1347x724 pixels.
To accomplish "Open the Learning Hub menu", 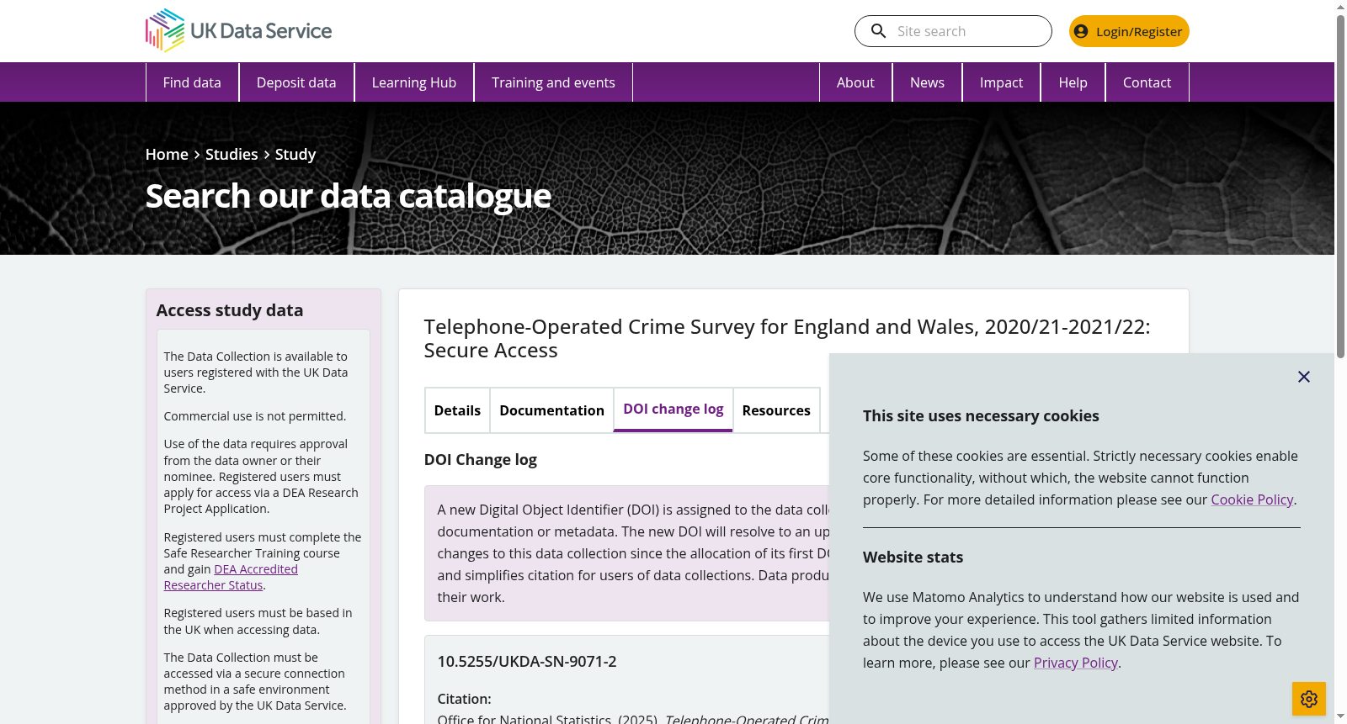I will point(414,82).
